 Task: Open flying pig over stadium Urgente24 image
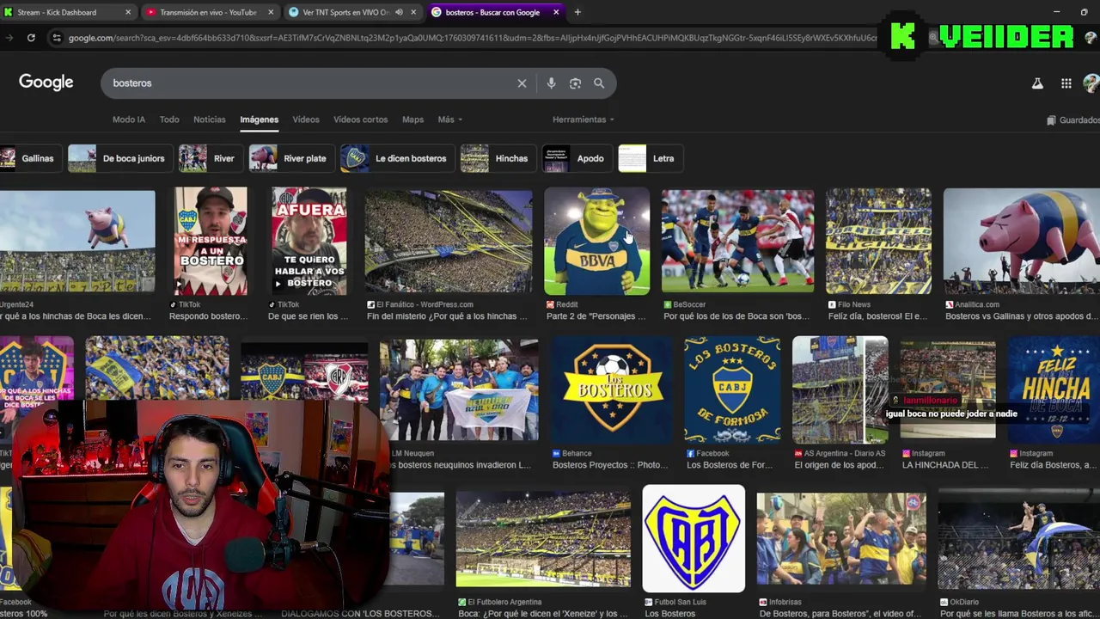coord(77,242)
